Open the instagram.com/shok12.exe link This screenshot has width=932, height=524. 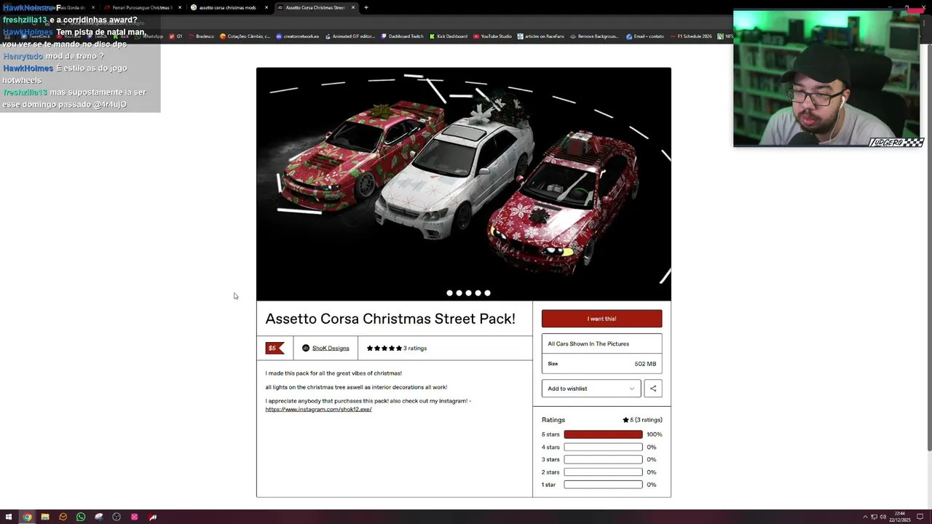click(318, 409)
